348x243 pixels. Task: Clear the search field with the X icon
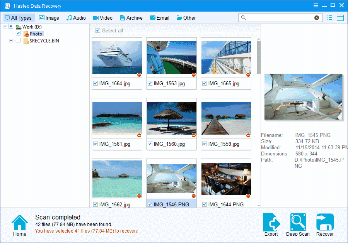(x=317, y=17)
